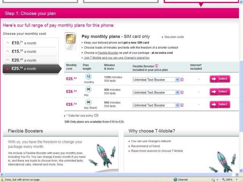
Task: Open the See plan costs link
Action: [x=174, y=37]
